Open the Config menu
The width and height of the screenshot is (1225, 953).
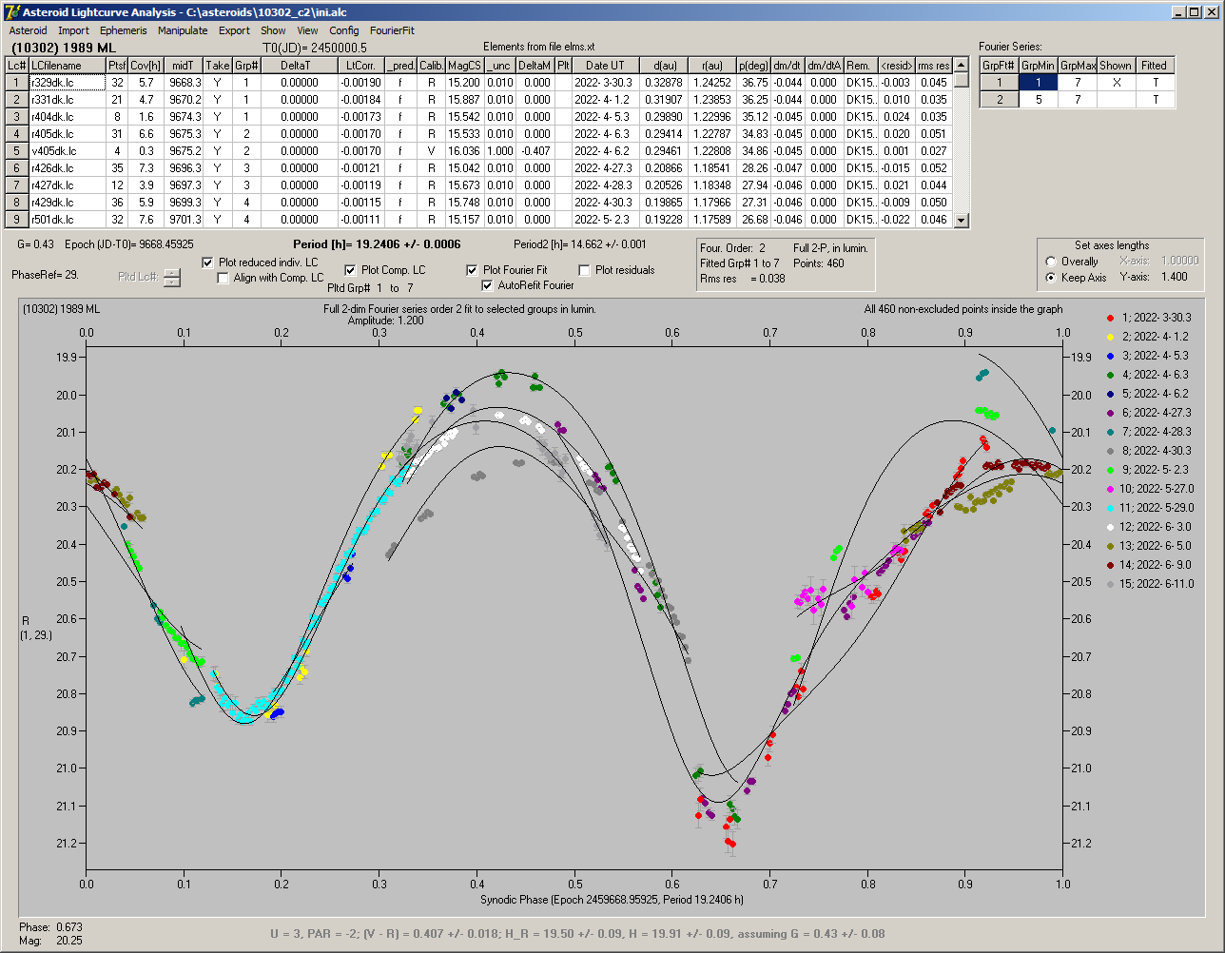(344, 30)
